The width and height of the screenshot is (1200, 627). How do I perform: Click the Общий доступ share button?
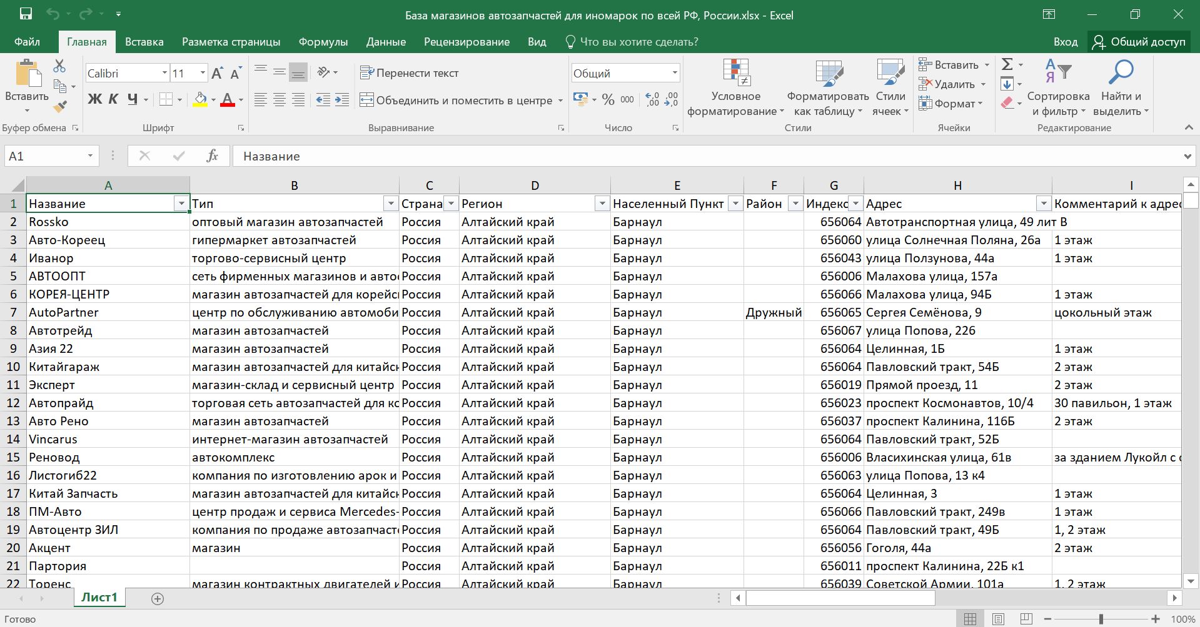point(1139,42)
